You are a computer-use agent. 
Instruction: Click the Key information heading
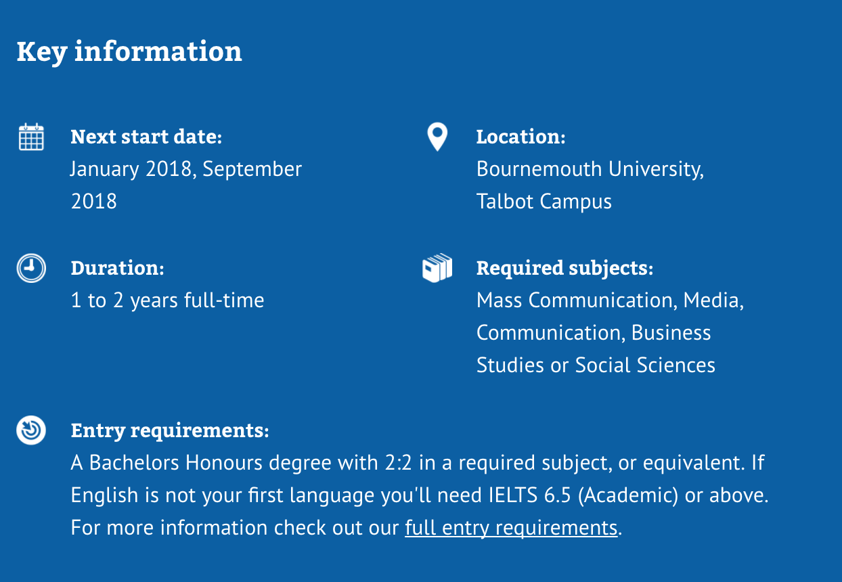(x=129, y=52)
